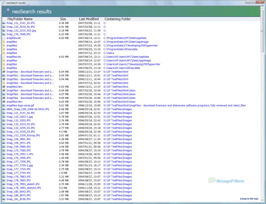Click the image icon beside Snap_175_7565.JPG
This screenshot has height=204, width=266.
pyautogui.click(x=4, y=150)
